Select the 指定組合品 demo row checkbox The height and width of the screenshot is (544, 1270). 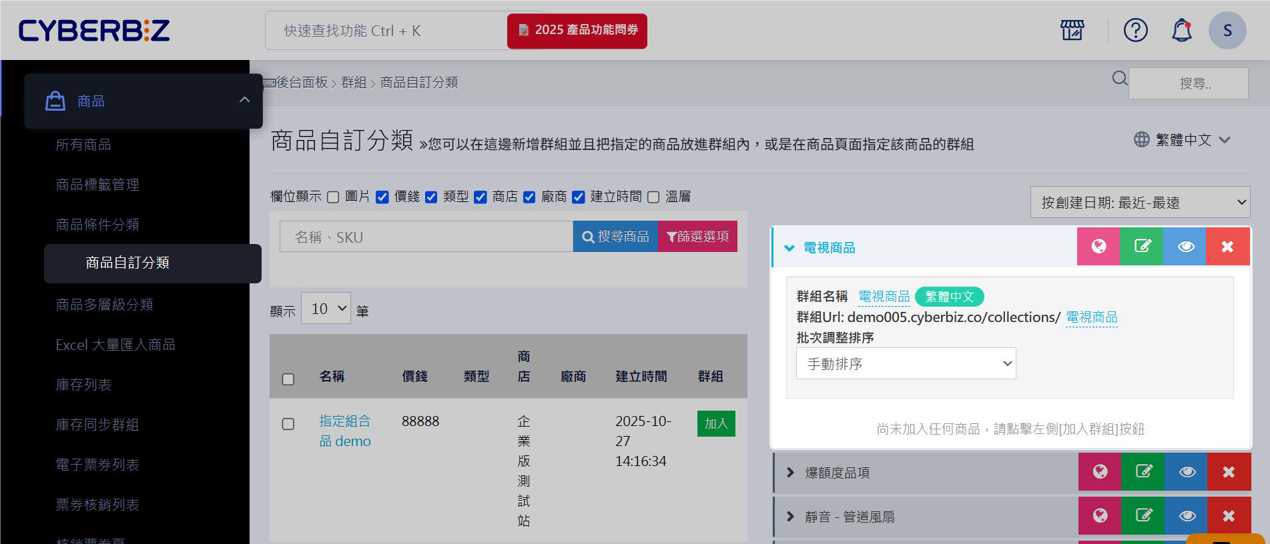pyautogui.click(x=288, y=424)
